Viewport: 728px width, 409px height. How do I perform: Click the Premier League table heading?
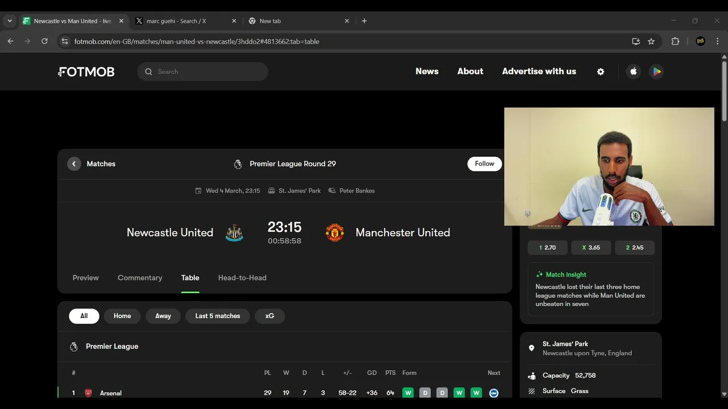click(112, 347)
